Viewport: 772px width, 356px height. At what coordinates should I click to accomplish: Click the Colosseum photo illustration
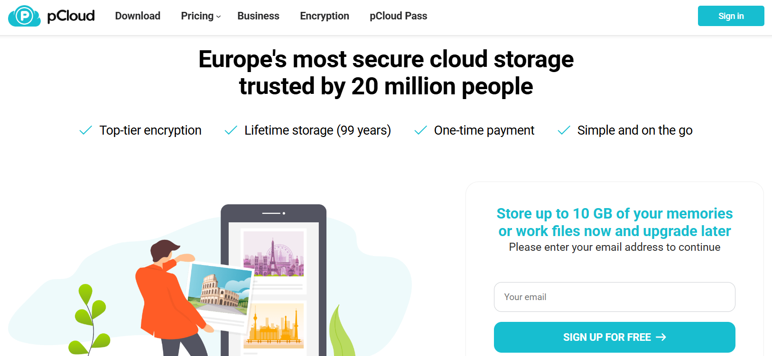coord(219,289)
